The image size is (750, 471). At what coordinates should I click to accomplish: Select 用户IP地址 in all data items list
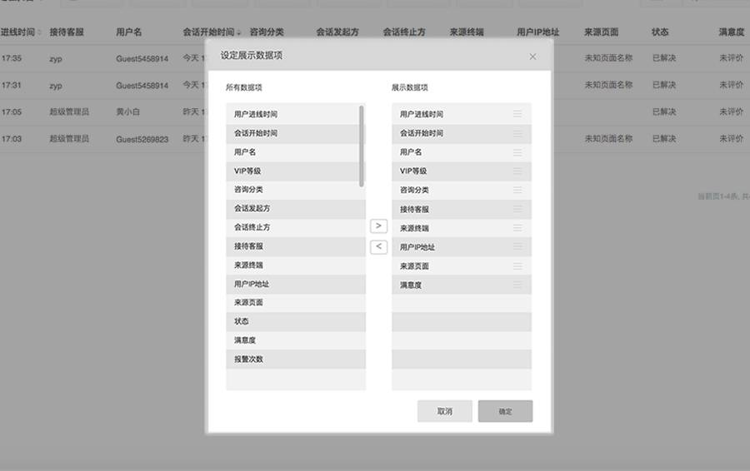(x=296, y=284)
